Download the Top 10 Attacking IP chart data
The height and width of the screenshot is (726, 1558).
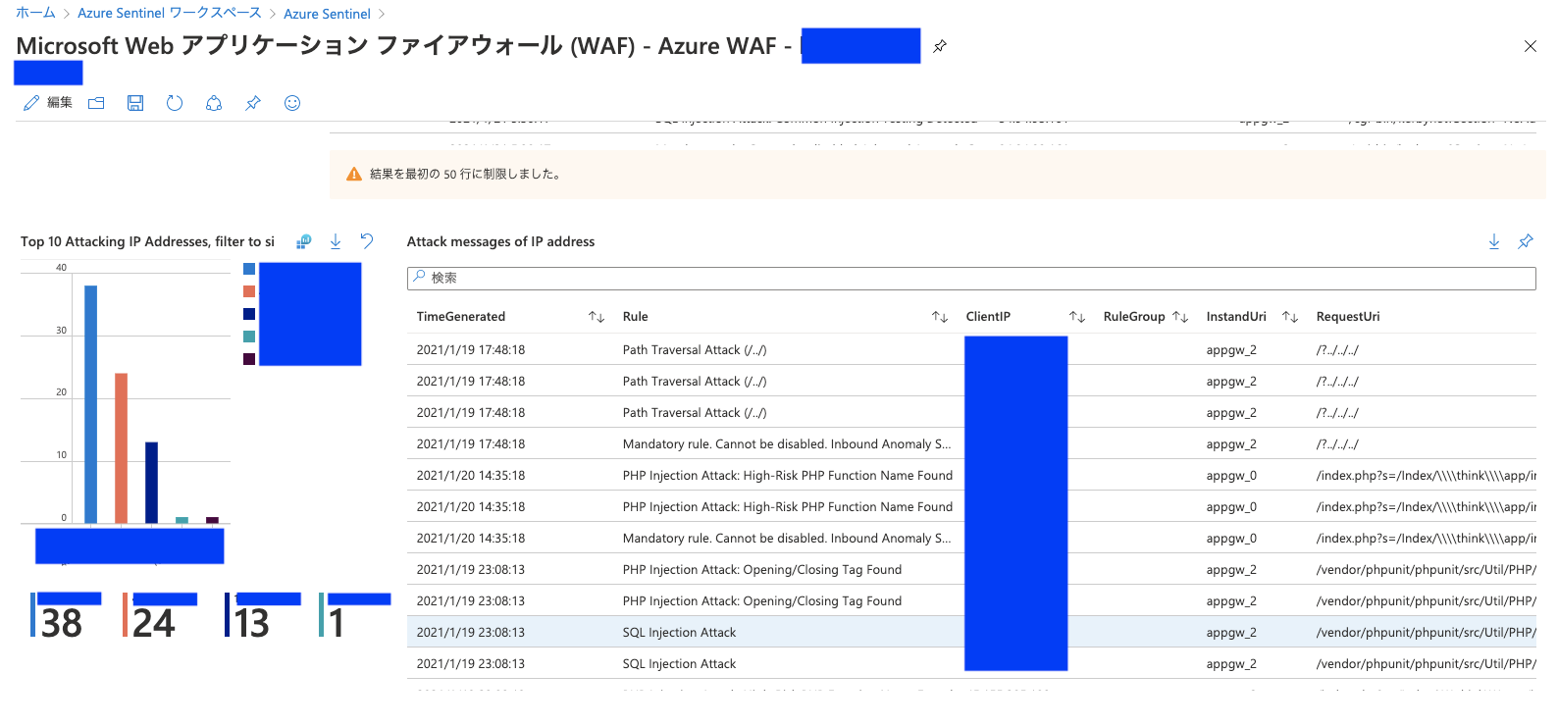tap(336, 241)
